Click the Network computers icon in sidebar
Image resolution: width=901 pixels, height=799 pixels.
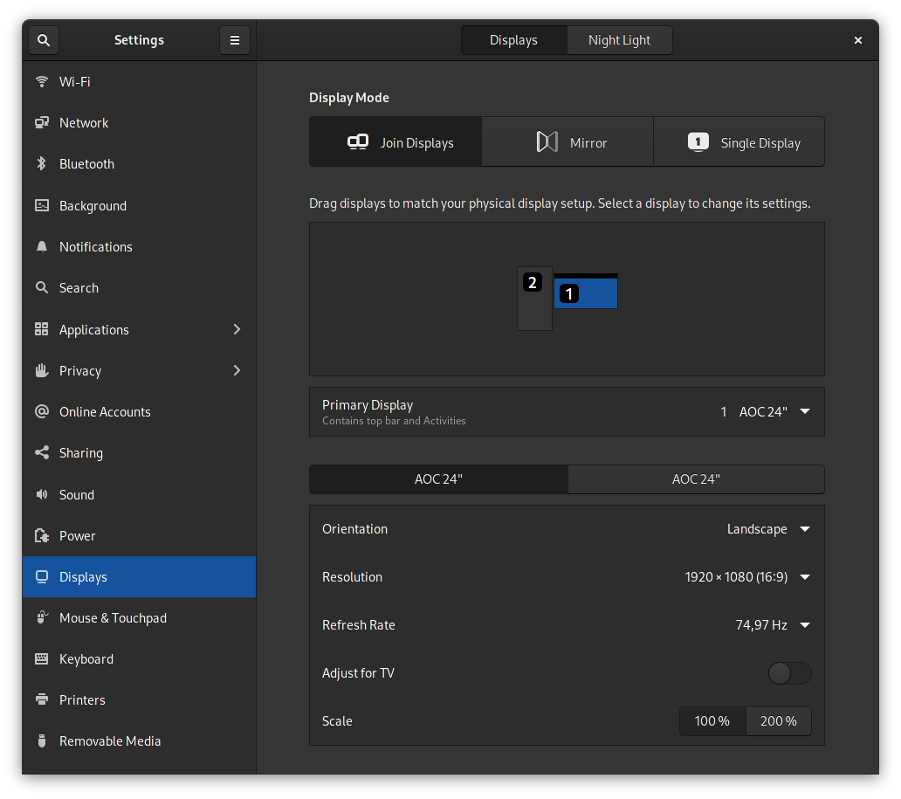coord(41,122)
